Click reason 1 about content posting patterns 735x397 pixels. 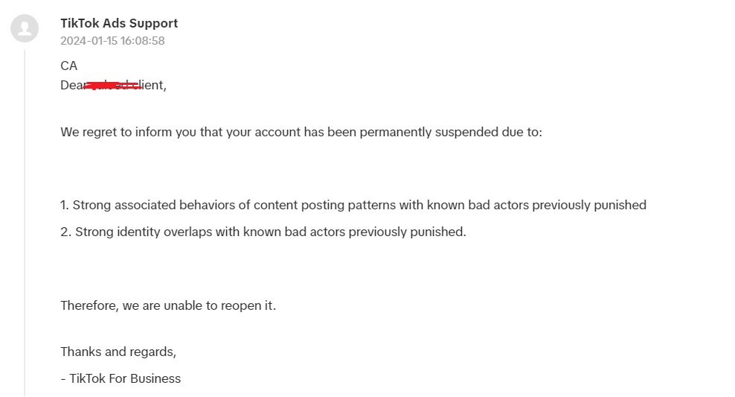[x=353, y=205]
